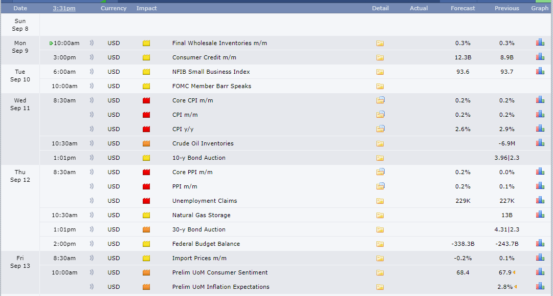Show graph for Core CPI m/m
The height and width of the screenshot is (296, 553).
540,100
